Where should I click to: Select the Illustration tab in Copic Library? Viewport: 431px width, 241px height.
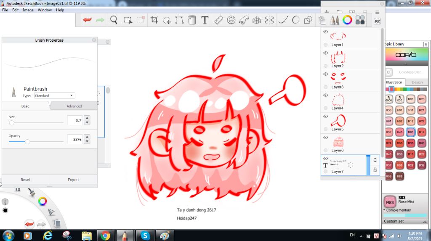point(394,82)
